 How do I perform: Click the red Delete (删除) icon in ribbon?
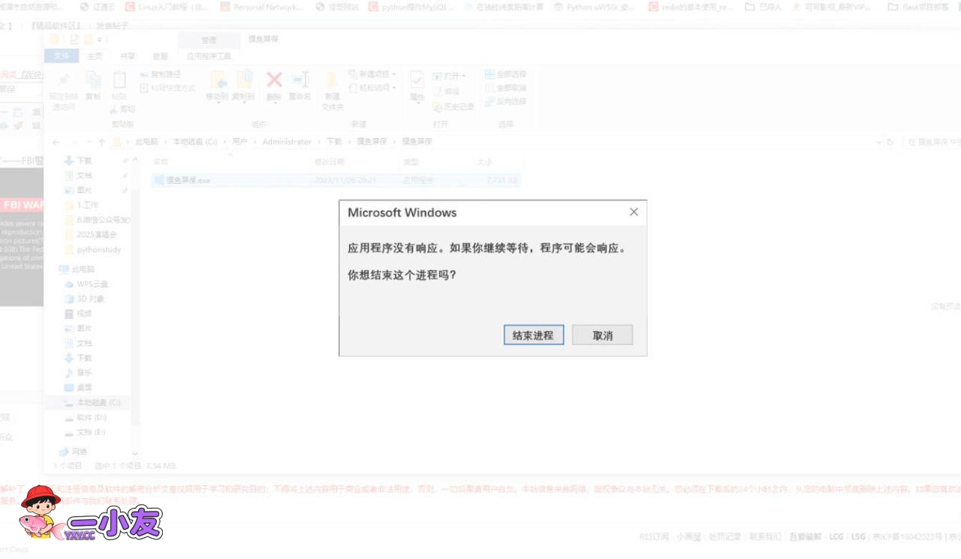click(x=274, y=81)
